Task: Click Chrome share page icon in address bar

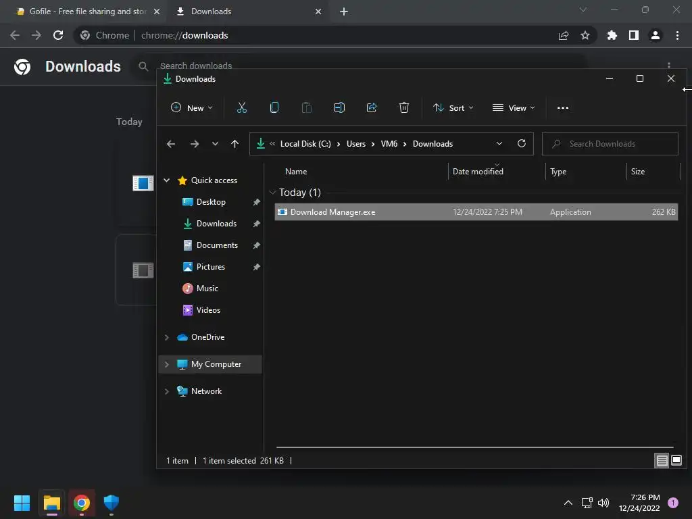Action: [564, 35]
